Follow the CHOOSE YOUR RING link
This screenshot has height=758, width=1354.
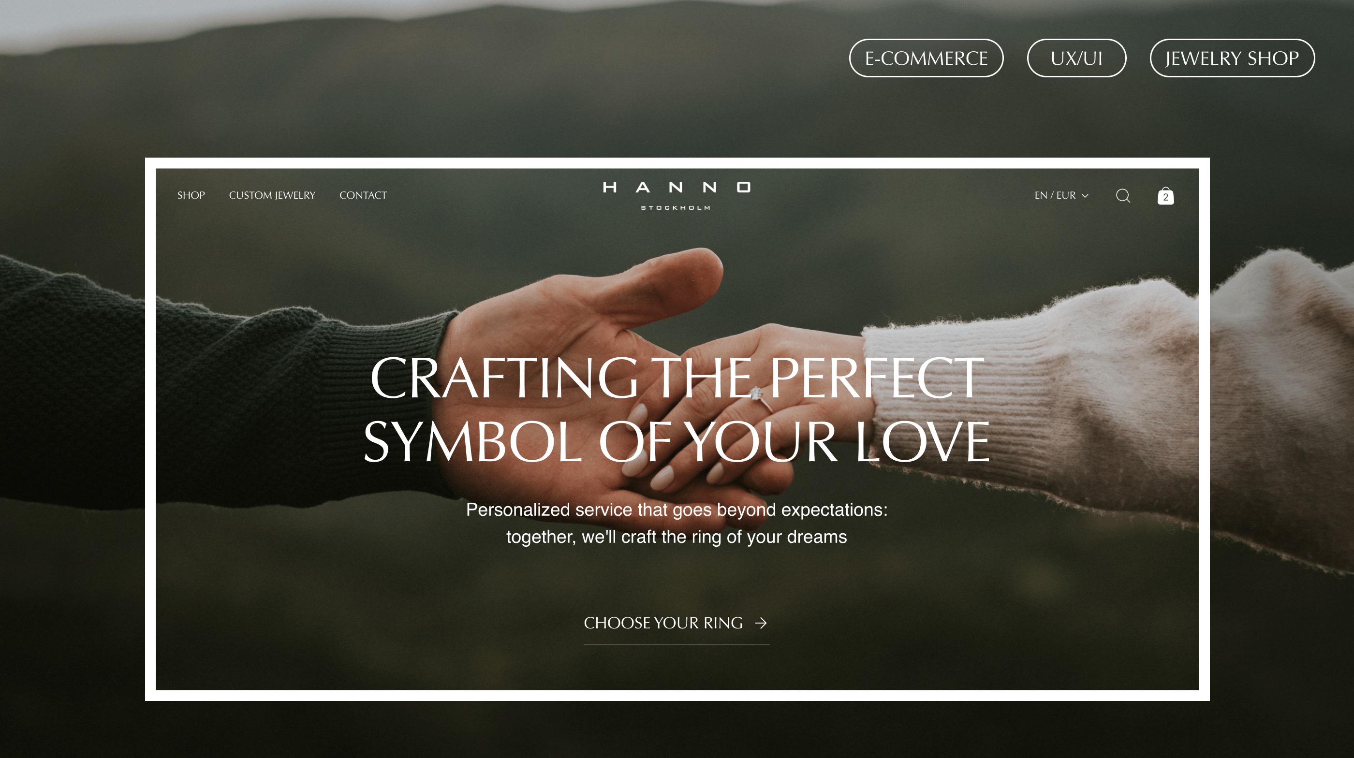click(x=677, y=624)
